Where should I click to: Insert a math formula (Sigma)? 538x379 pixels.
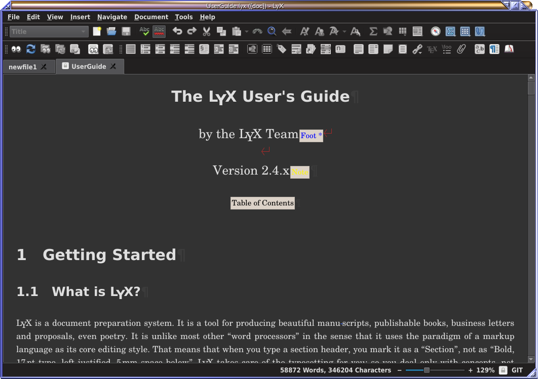[x=373, y=31]
